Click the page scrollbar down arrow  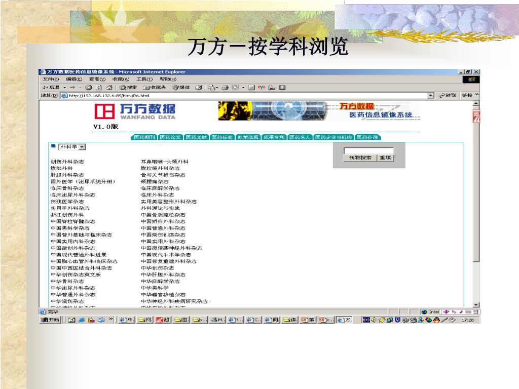(476, 304)
